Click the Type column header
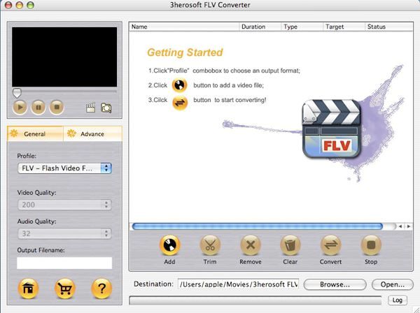This screenshot has width=420, height=313. click(302, 27)
